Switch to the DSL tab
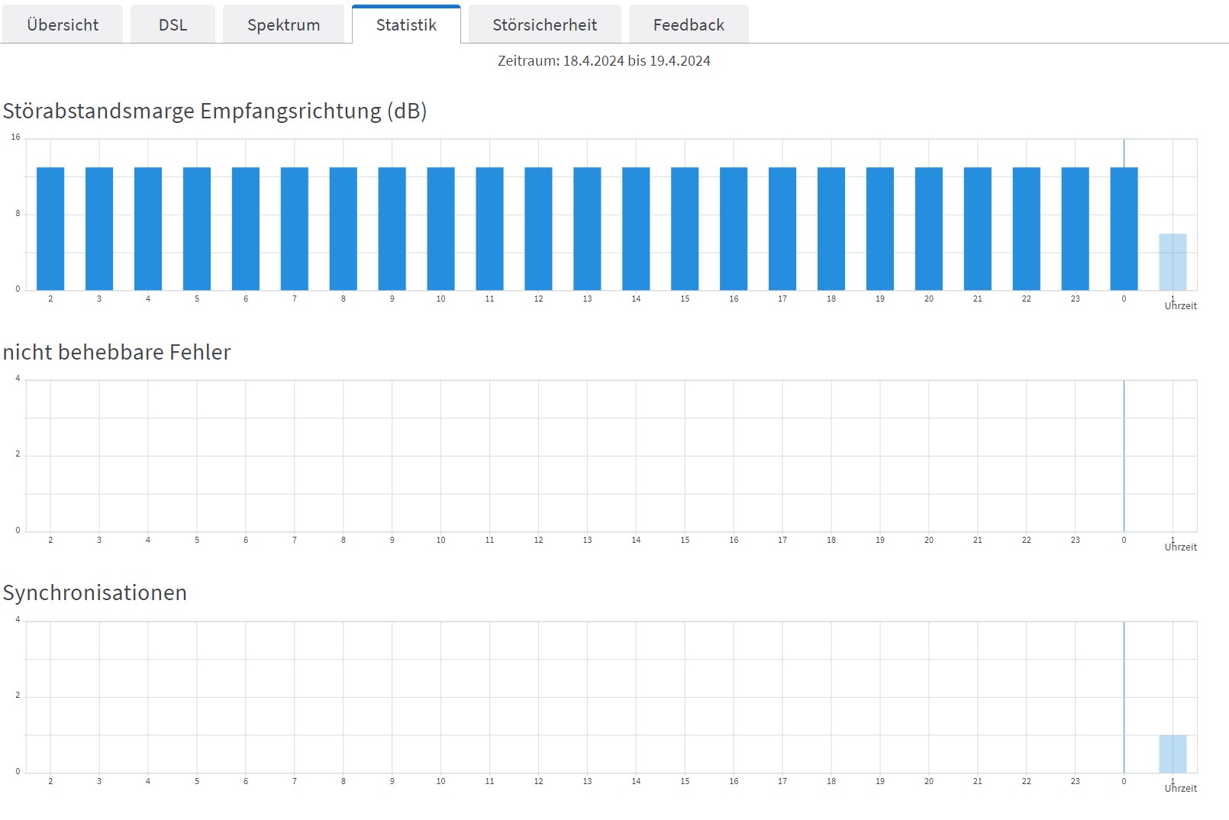This screenshot has height=820, width=1229. 173,24
